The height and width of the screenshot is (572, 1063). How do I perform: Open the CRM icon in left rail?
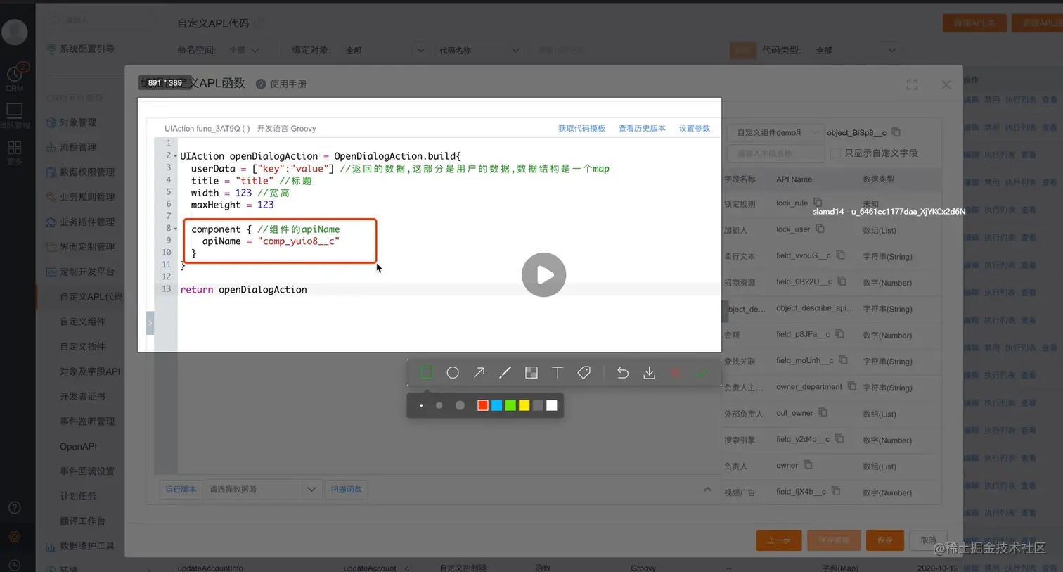click(x=15, y=77)
